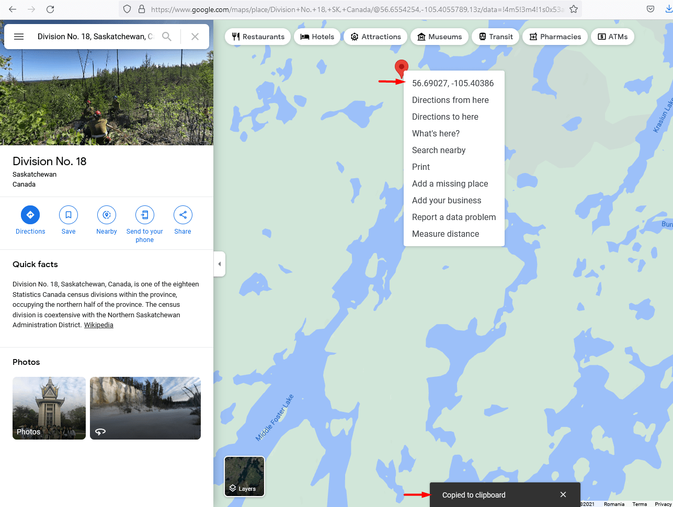Click the Division No. 18 title
This screenshot has height=507, width=673.
tap(50, 161)
